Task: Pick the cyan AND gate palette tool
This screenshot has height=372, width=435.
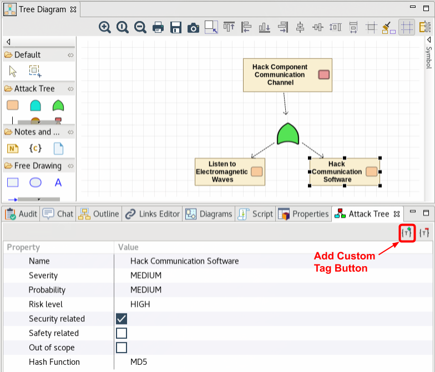Action: (36, 105)
